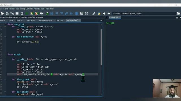Viewport: 181px width, 101px height.
Task: Start debugging the file
Action: 51,13
